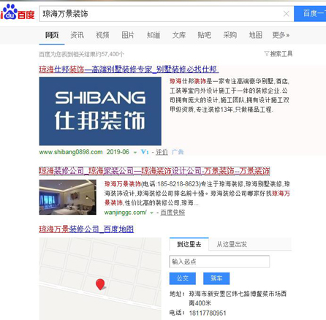The width and height of the screenshot is (326, 320).
Task: Expand the dropdown arrow after shibang0898.com date
Action: (x=135, y=153)
